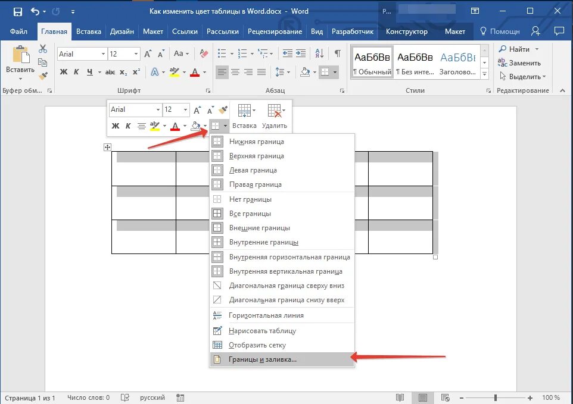Select Все границы from borders menu

click(282, 214)
